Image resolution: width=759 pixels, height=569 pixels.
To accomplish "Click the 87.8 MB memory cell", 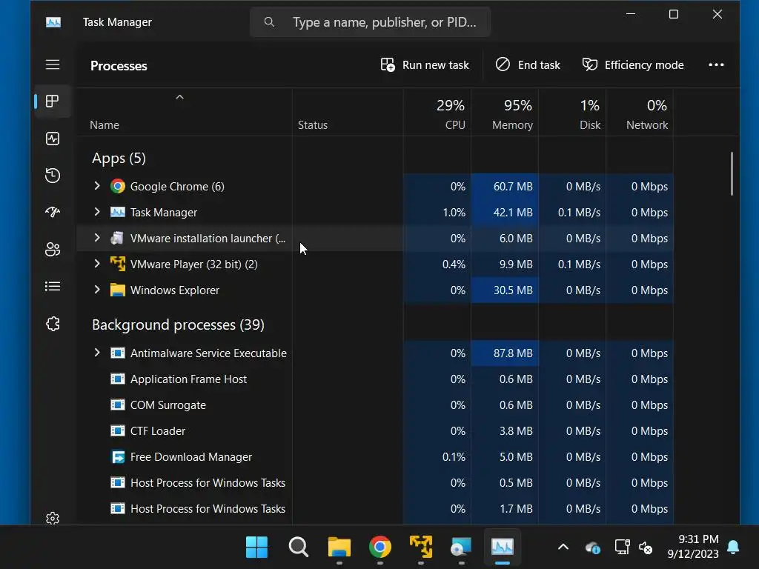I will [x=504, y=353].
